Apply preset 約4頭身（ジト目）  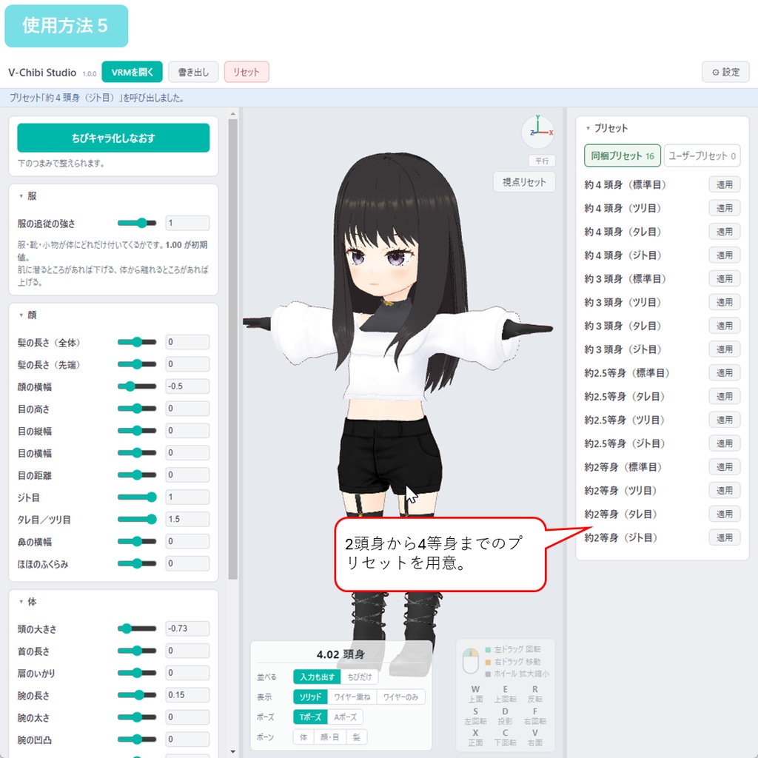(724, 255)
